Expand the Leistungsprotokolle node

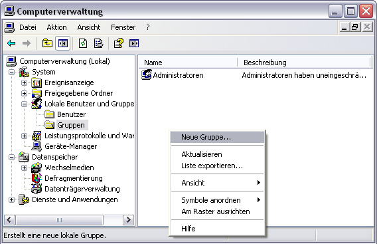[24, 136]
